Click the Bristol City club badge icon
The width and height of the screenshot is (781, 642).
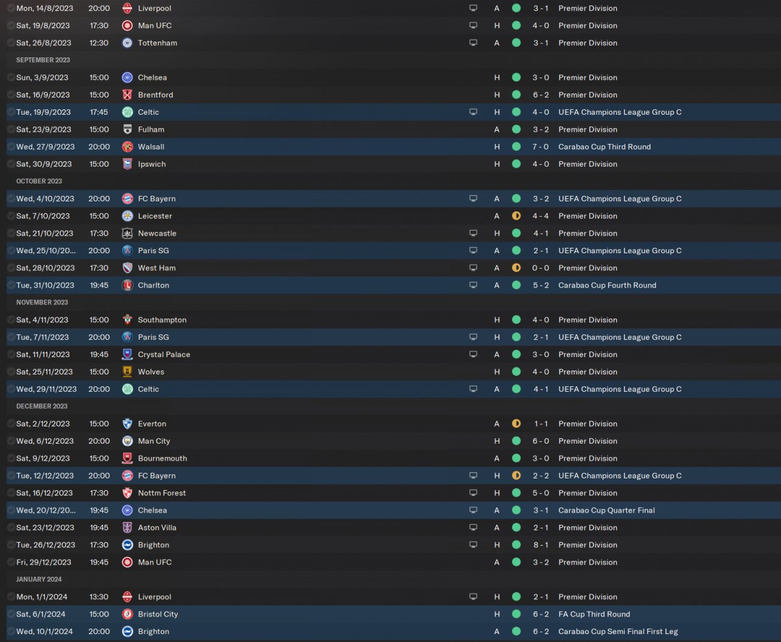click(128, 615)
